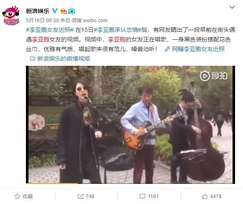Image resolution: width=243 pixels, height=204 pixels.
Task: Play the street performance video
Action: [x=130, y=124]
